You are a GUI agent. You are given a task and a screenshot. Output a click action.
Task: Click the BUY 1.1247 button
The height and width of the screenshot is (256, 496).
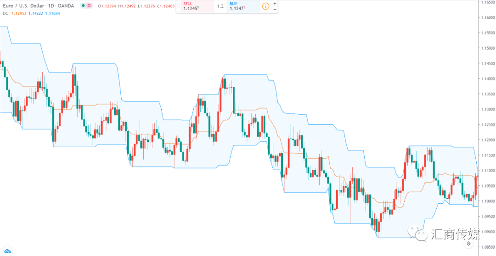(x=243, y=6)
